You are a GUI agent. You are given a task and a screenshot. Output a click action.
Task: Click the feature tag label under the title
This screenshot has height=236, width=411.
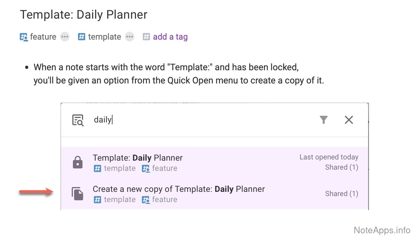(43, 37)
